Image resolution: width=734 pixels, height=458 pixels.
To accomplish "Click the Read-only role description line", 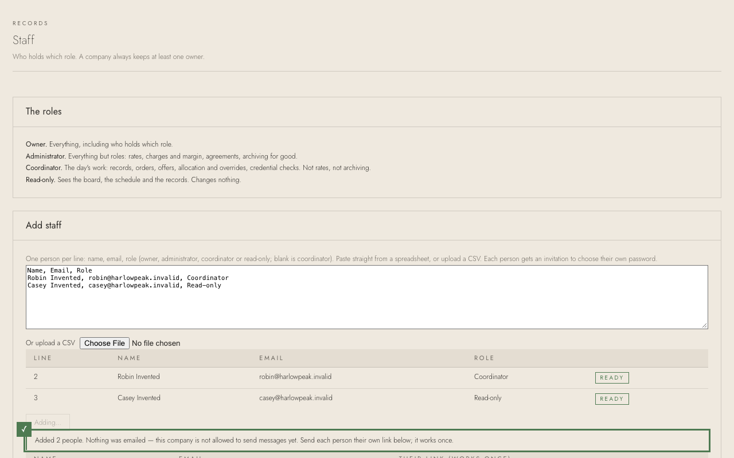I will (x=134, y=180).
